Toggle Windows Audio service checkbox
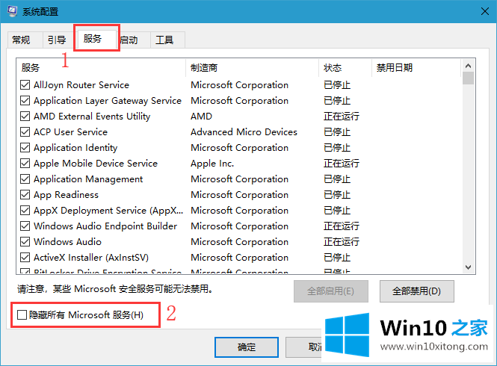The image size is (497, 366). point(25,242)
